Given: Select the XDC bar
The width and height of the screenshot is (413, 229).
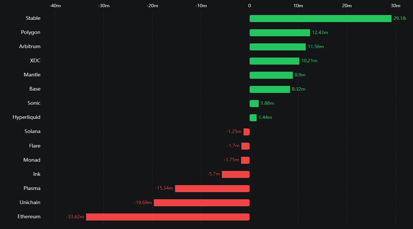Looking at the screenshot, I should (274, 61).
